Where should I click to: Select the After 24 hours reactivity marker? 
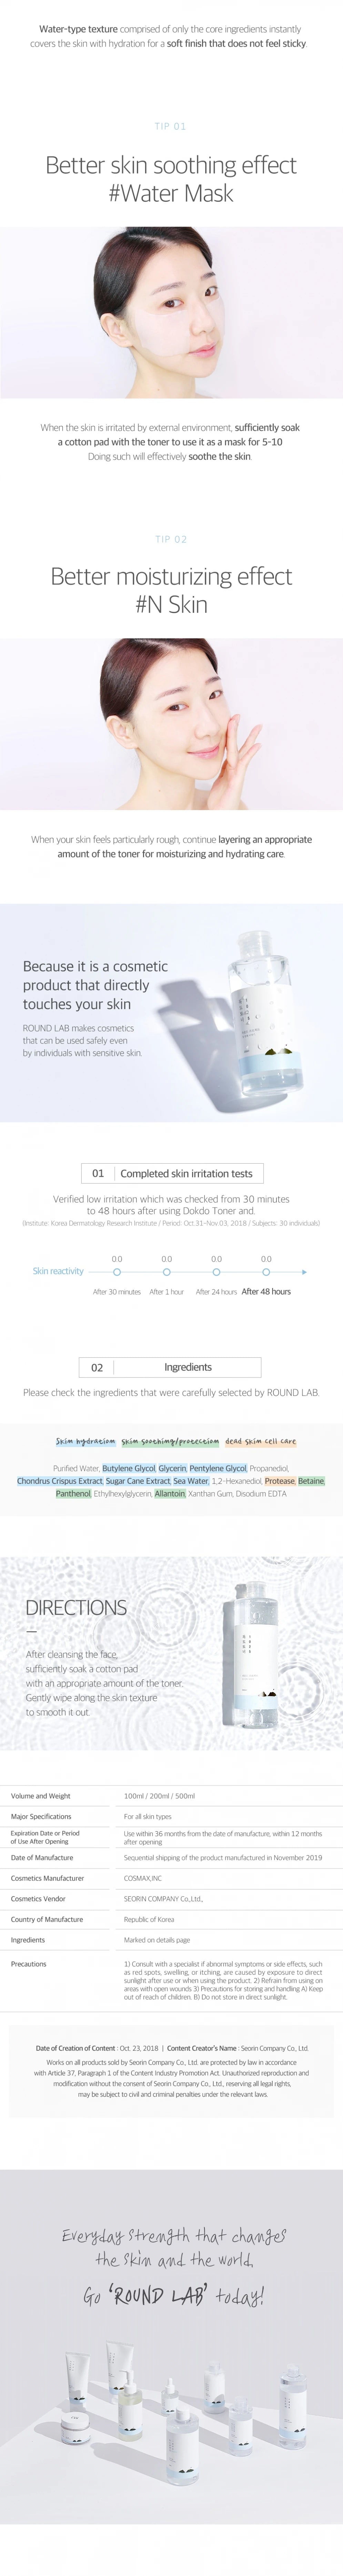[216, 1272]
